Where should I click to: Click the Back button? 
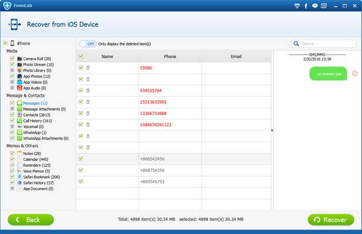[x=31, y=219]
